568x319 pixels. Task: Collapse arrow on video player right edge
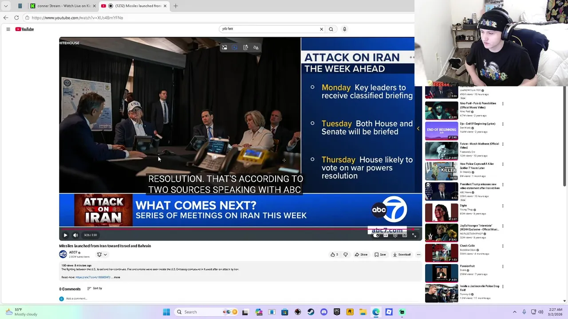pos(418,129)
